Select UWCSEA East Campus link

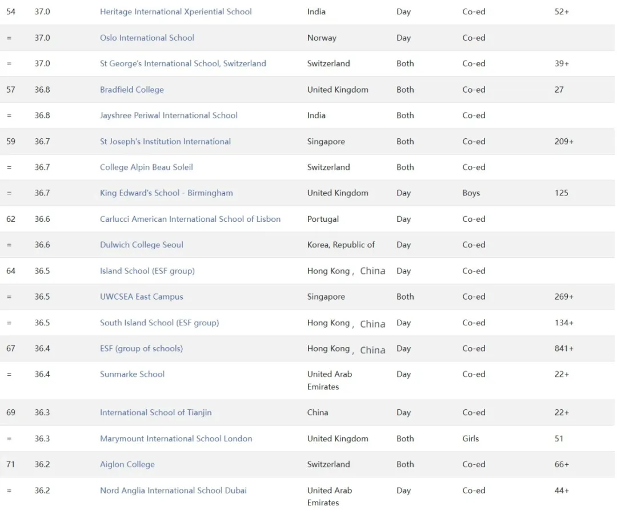(x=141, y=297)
